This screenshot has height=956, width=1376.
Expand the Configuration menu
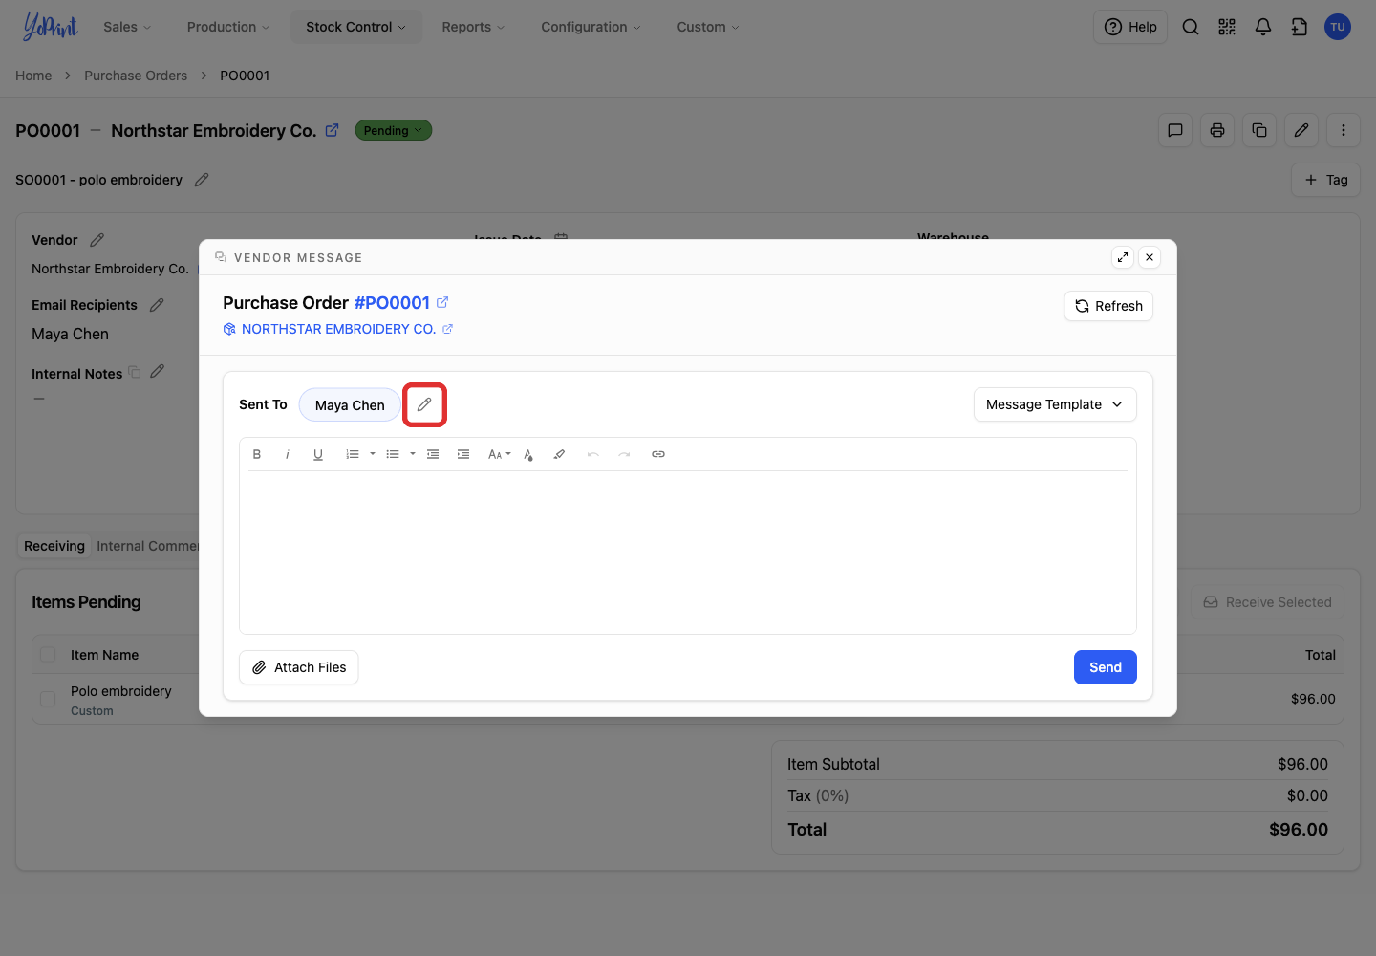(591, 27)
